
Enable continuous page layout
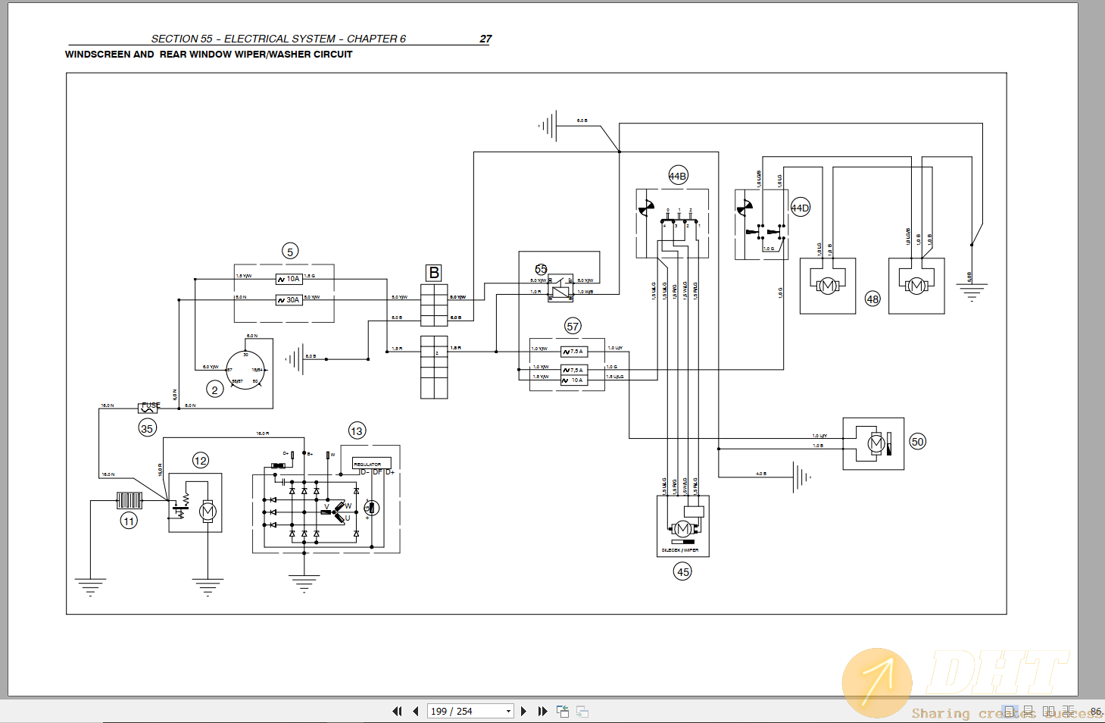[x=1029, y=711]
